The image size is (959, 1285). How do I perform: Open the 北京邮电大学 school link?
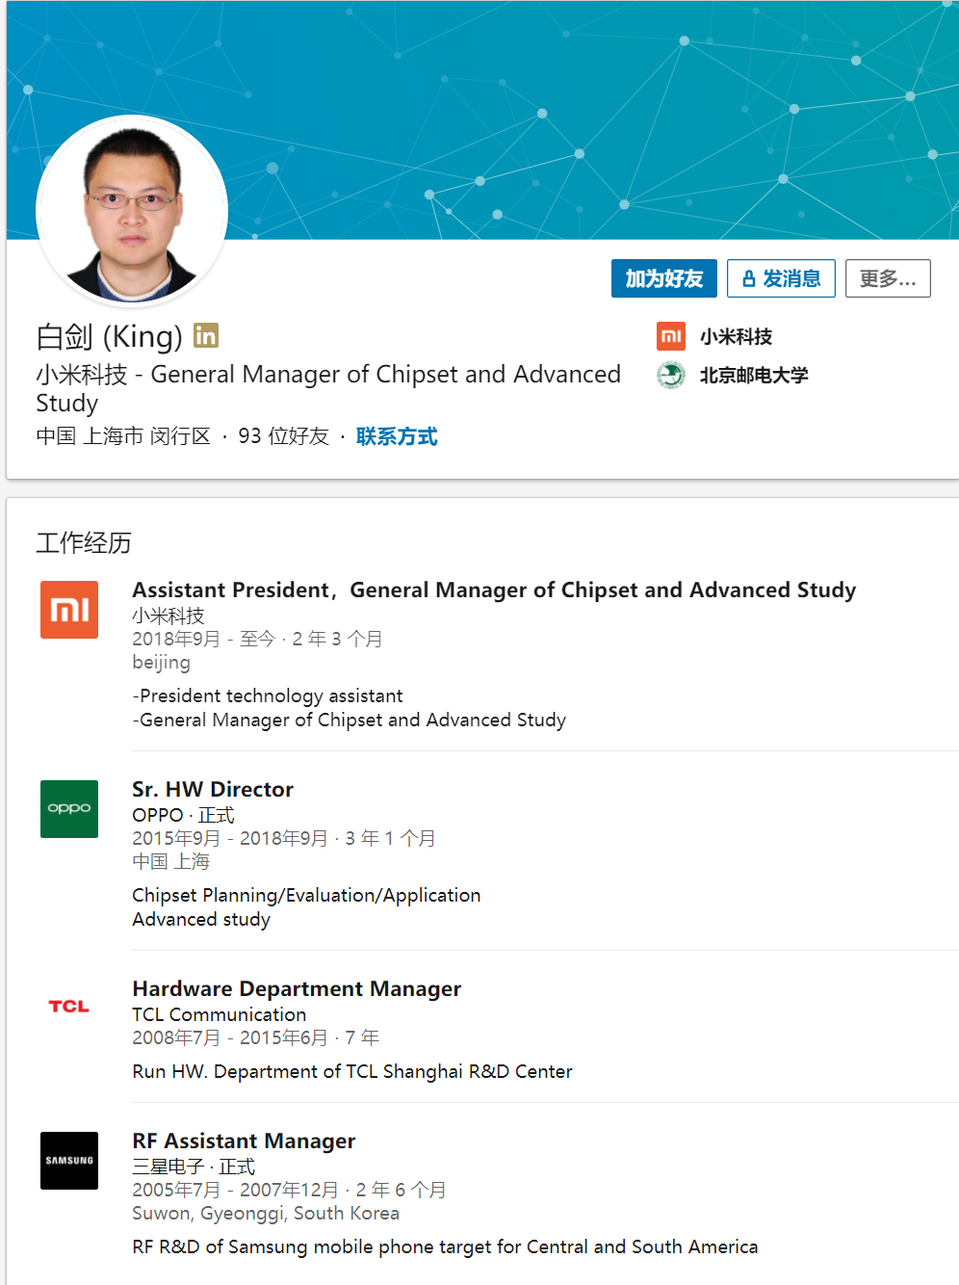point(754,375)
